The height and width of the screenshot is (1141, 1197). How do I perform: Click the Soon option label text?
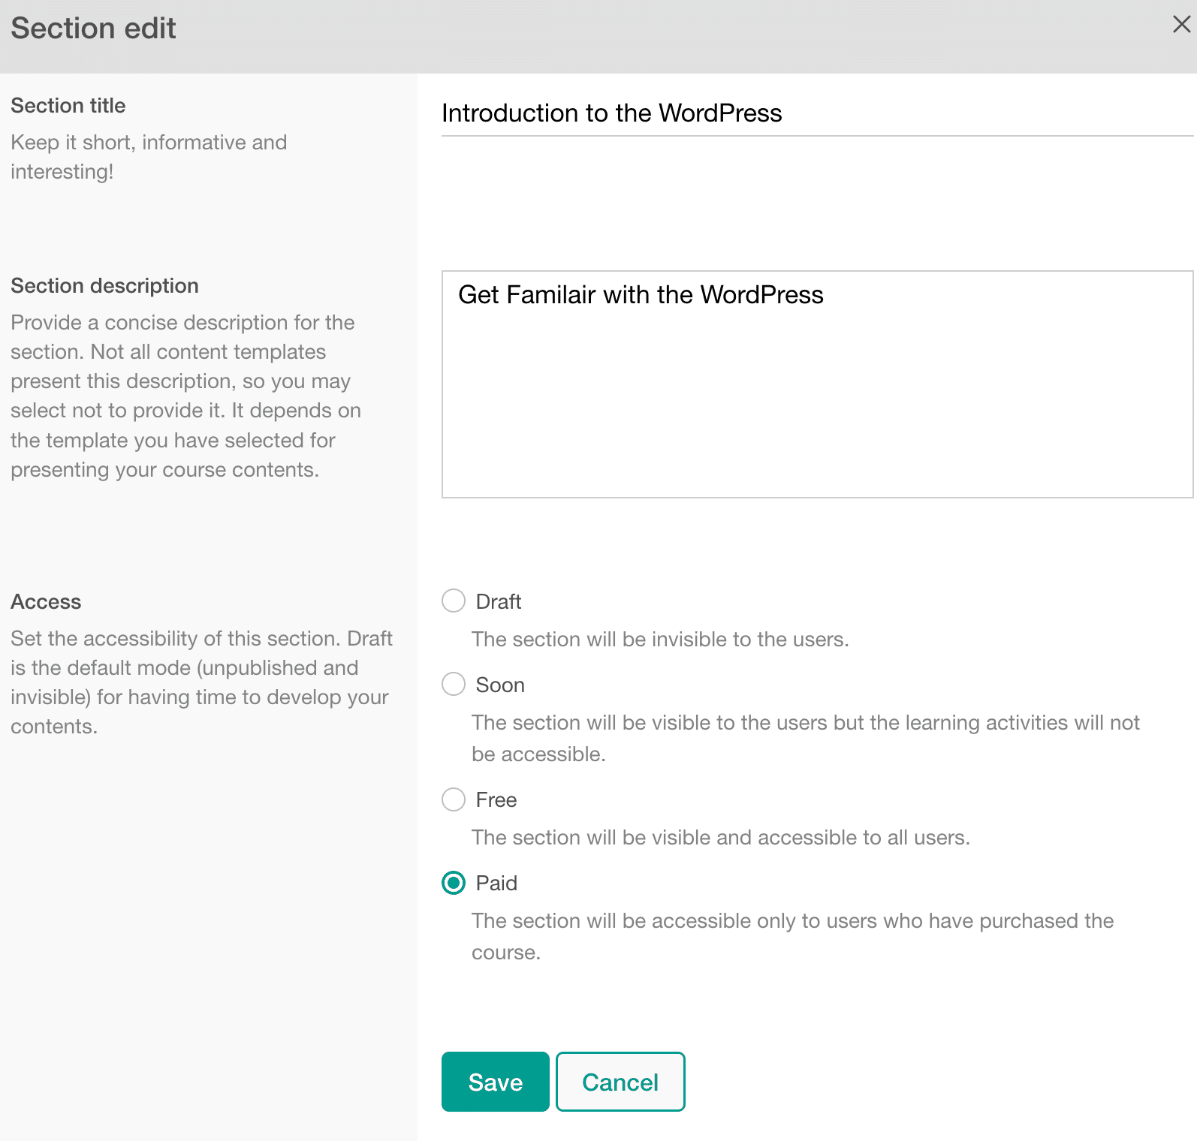click(x=499, y=684)
